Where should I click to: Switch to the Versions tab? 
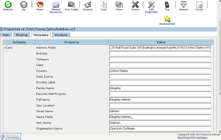(x=61, y=35)
